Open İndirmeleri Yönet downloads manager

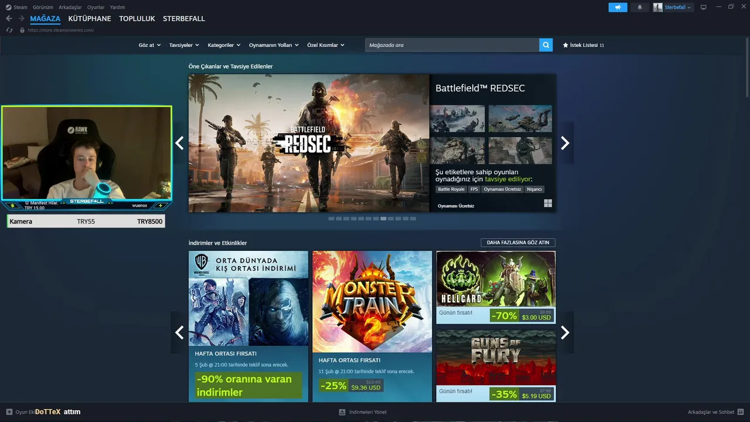coord(367,412)
